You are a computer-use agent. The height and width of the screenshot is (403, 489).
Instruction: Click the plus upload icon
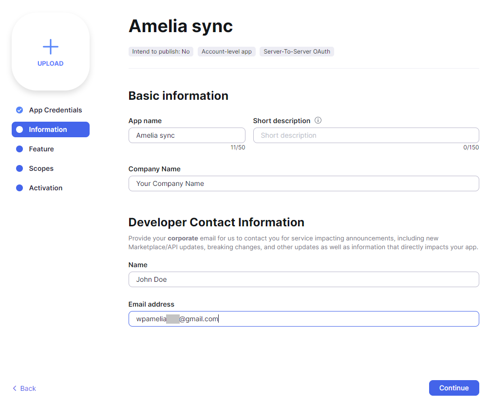click(x=50, y=47)
